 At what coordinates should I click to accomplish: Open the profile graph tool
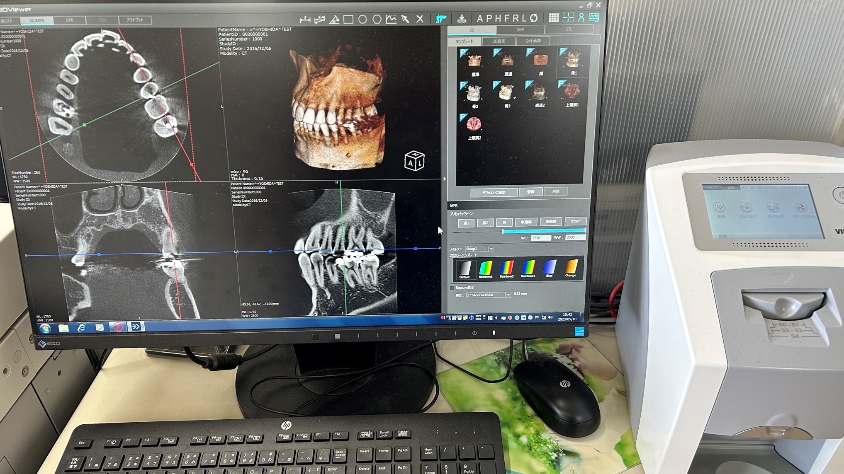391,19
